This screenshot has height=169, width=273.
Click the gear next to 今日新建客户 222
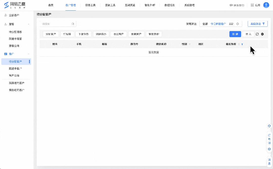coord(237,24)
